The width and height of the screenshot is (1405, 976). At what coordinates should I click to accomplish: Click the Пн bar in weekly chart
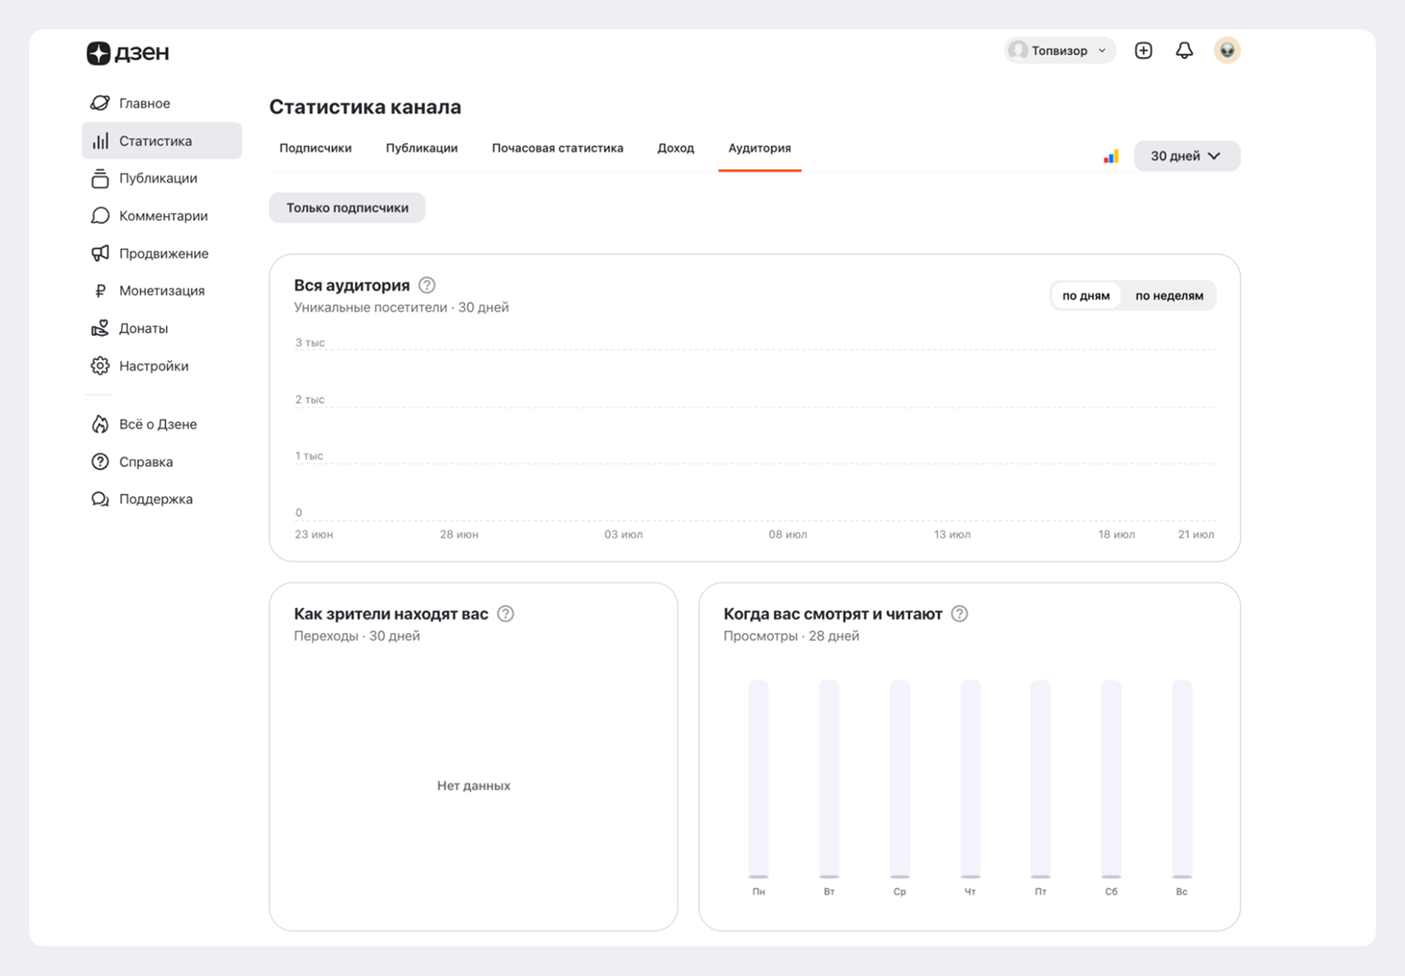(758, 779)
